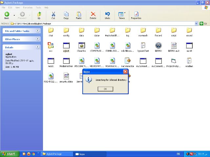Expand the Other Places panel
The width and height of the screenshot is (210, 157).
[x=38, y=39]
